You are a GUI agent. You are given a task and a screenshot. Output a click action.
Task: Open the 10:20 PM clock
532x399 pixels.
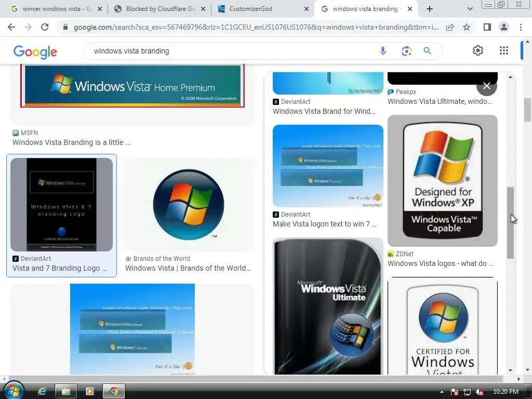coord(506,392)
